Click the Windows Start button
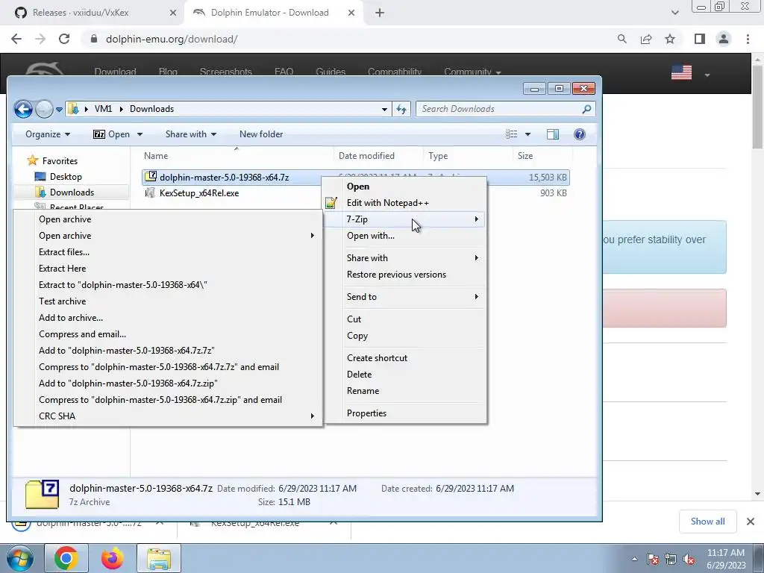The height and width of the screenshot is (573, 764). pyautogui.click(x=20, y=558)
